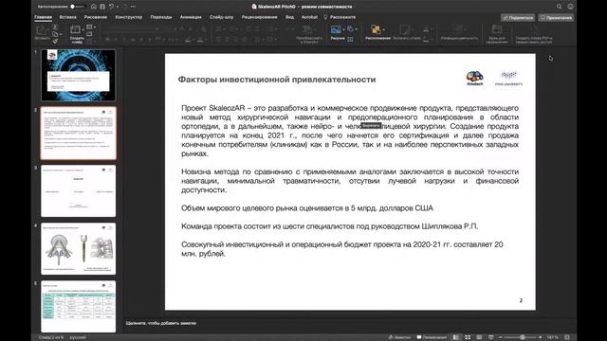Click the Format Painter brush icon
This screenshot has height=341, width=607.
tap(55, 41)
